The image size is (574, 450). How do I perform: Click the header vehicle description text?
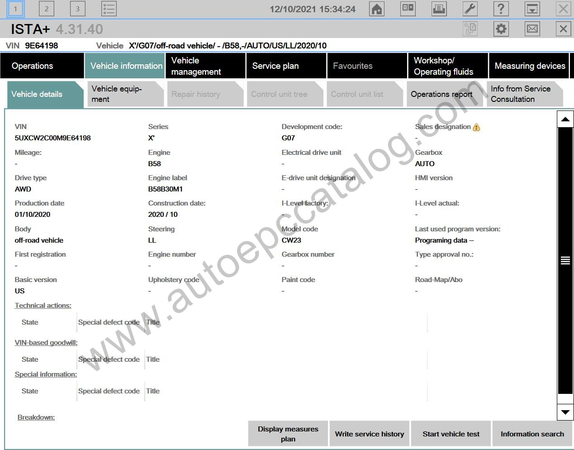(228, 45)
